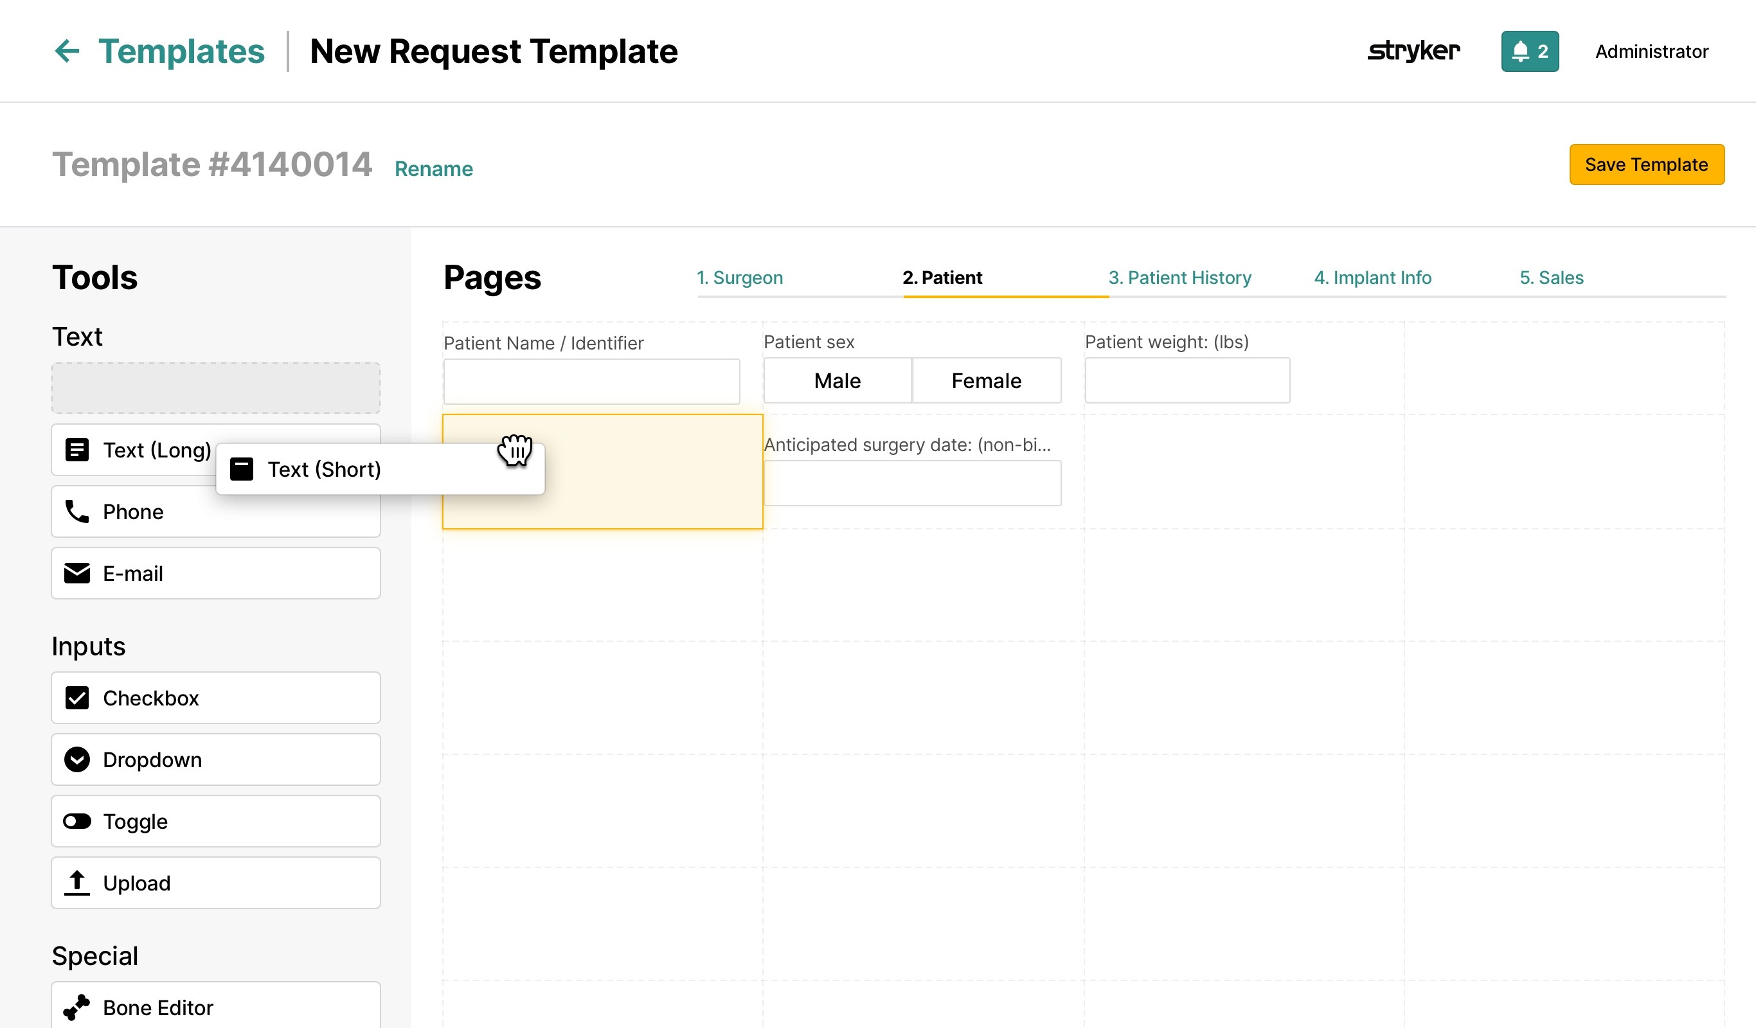
Task: Click the Checkbox tool icon
Action: [x=76, y=697]
